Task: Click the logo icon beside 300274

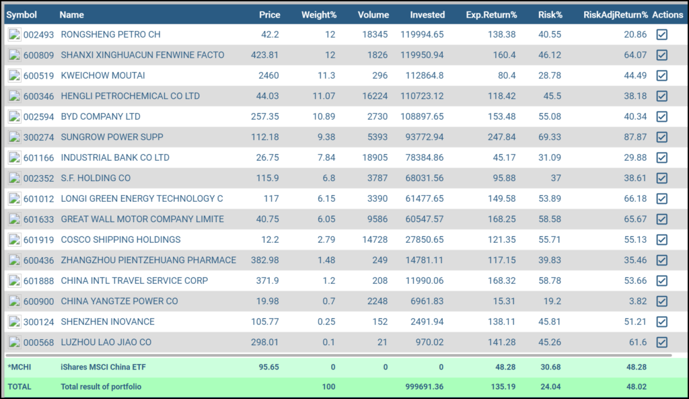Action: pos(14,137)
